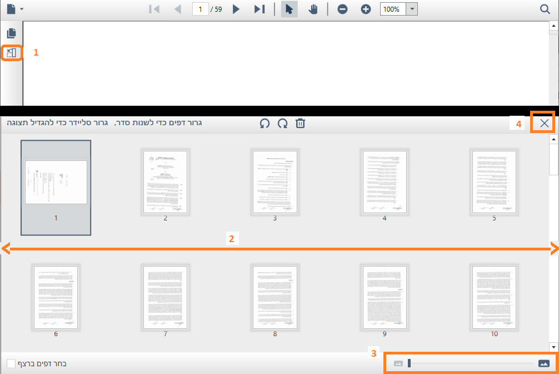Rotate selected page counterclockwise
The image size is (559, 374).
click(264, 124)
